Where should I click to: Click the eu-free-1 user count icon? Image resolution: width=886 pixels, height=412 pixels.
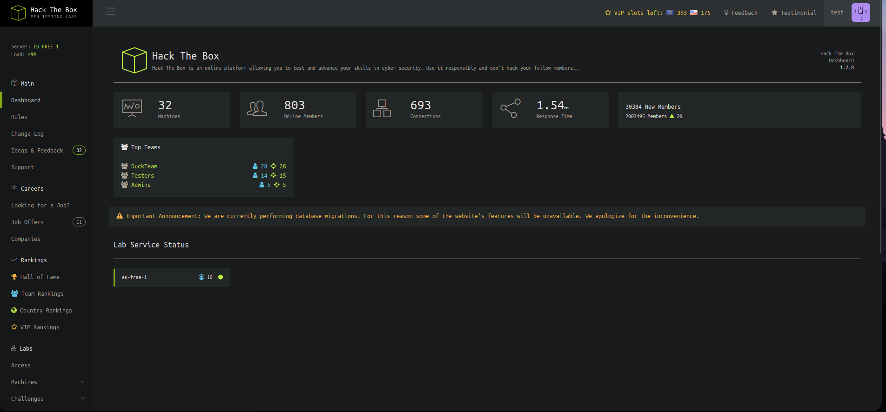(x=201, y=277)
